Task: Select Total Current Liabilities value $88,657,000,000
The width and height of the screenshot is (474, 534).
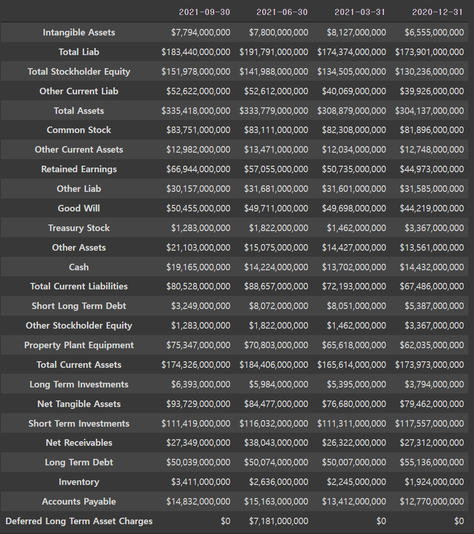Action: (276, 286)
